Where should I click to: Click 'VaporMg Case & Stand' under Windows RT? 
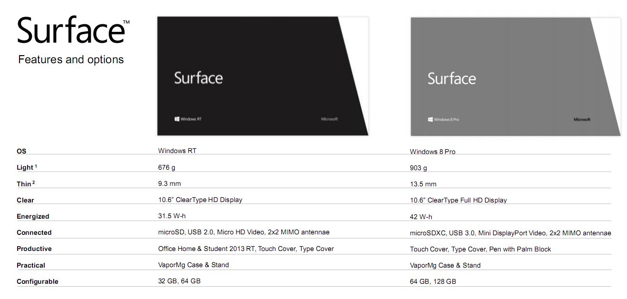(x=193, y=265)
